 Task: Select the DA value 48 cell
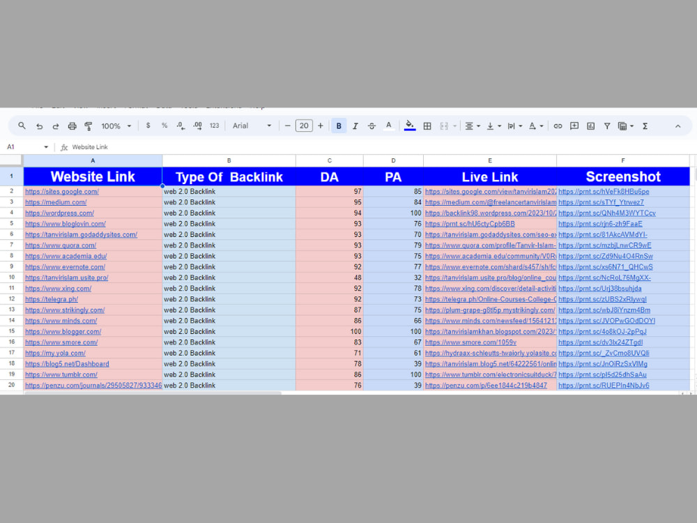[x=330, y=278]
